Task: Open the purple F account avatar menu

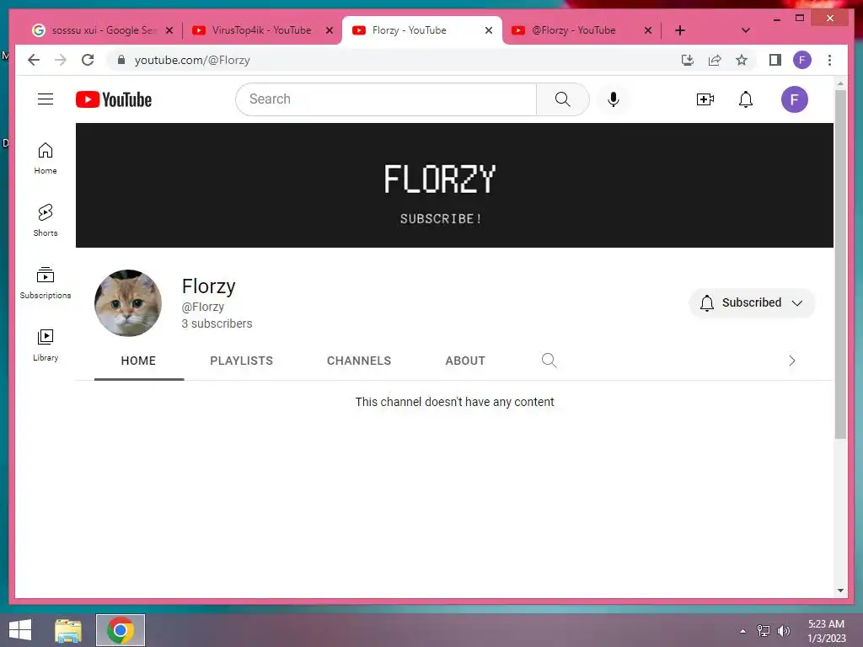Action: pos(794,99)
